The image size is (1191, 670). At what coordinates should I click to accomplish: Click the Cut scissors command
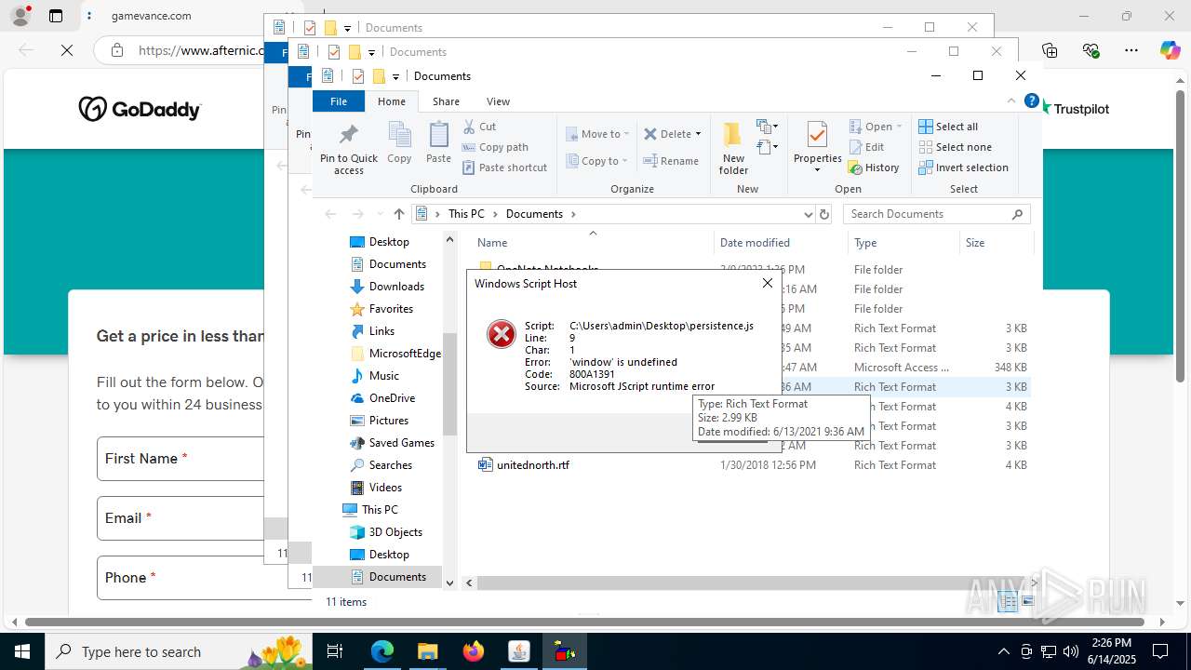[480, 127]
